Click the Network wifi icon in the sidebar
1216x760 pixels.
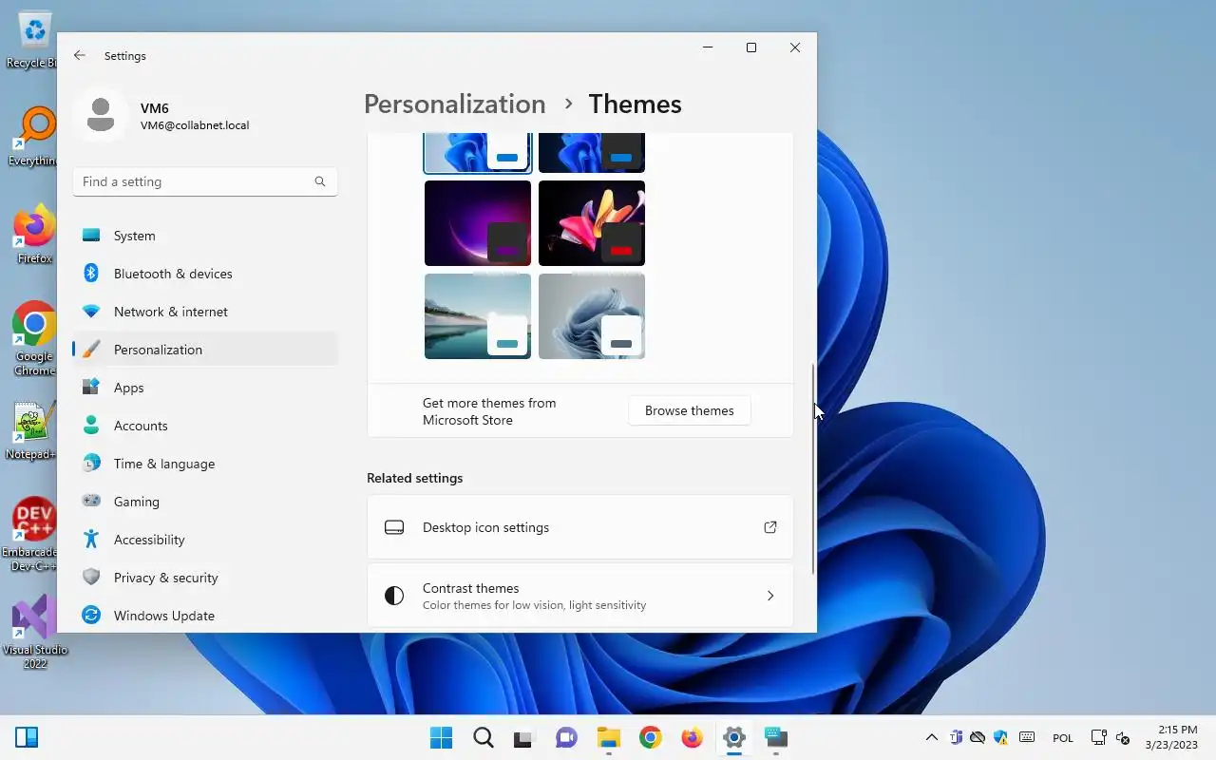coord(91,312)
